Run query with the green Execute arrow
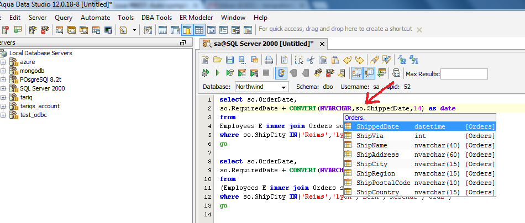 click(218, 72)
